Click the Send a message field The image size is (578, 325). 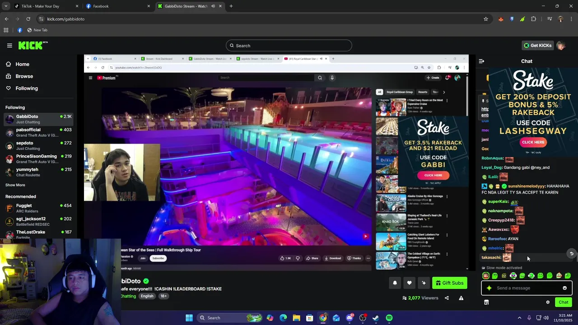(526, 288)
